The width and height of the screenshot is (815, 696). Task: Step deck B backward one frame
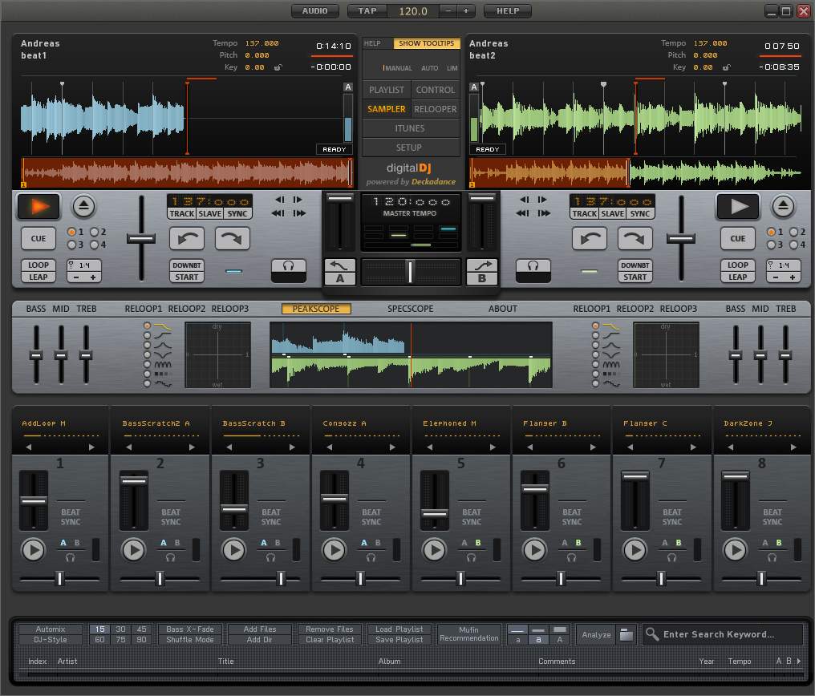(525, 200)
